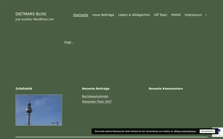This screenshot has height=139, width=223.
Task: Click the 'folgt...' page text
Action: pos(69,42)
